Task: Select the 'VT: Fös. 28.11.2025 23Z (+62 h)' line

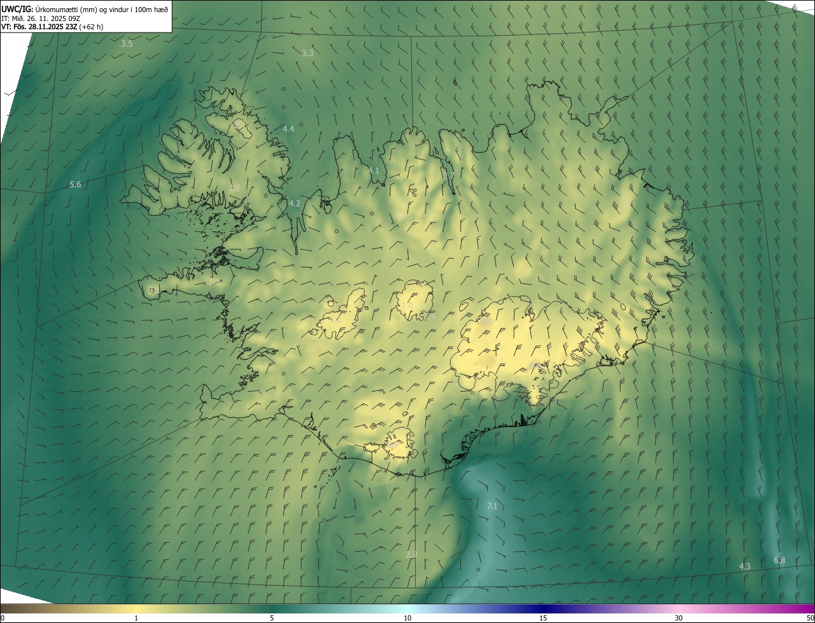Action: pos(52,27)
